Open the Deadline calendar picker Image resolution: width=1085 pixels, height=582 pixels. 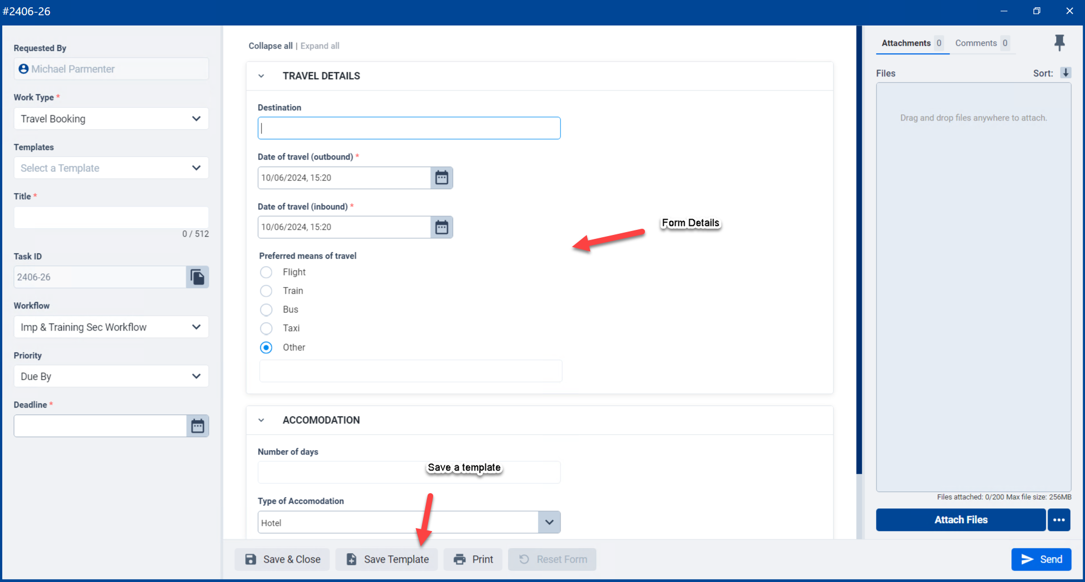[x=197, y=426]
